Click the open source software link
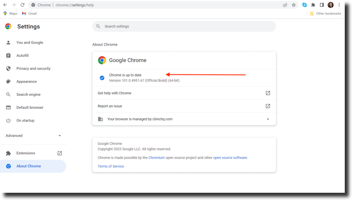352x200 pixels. point(230,158)
